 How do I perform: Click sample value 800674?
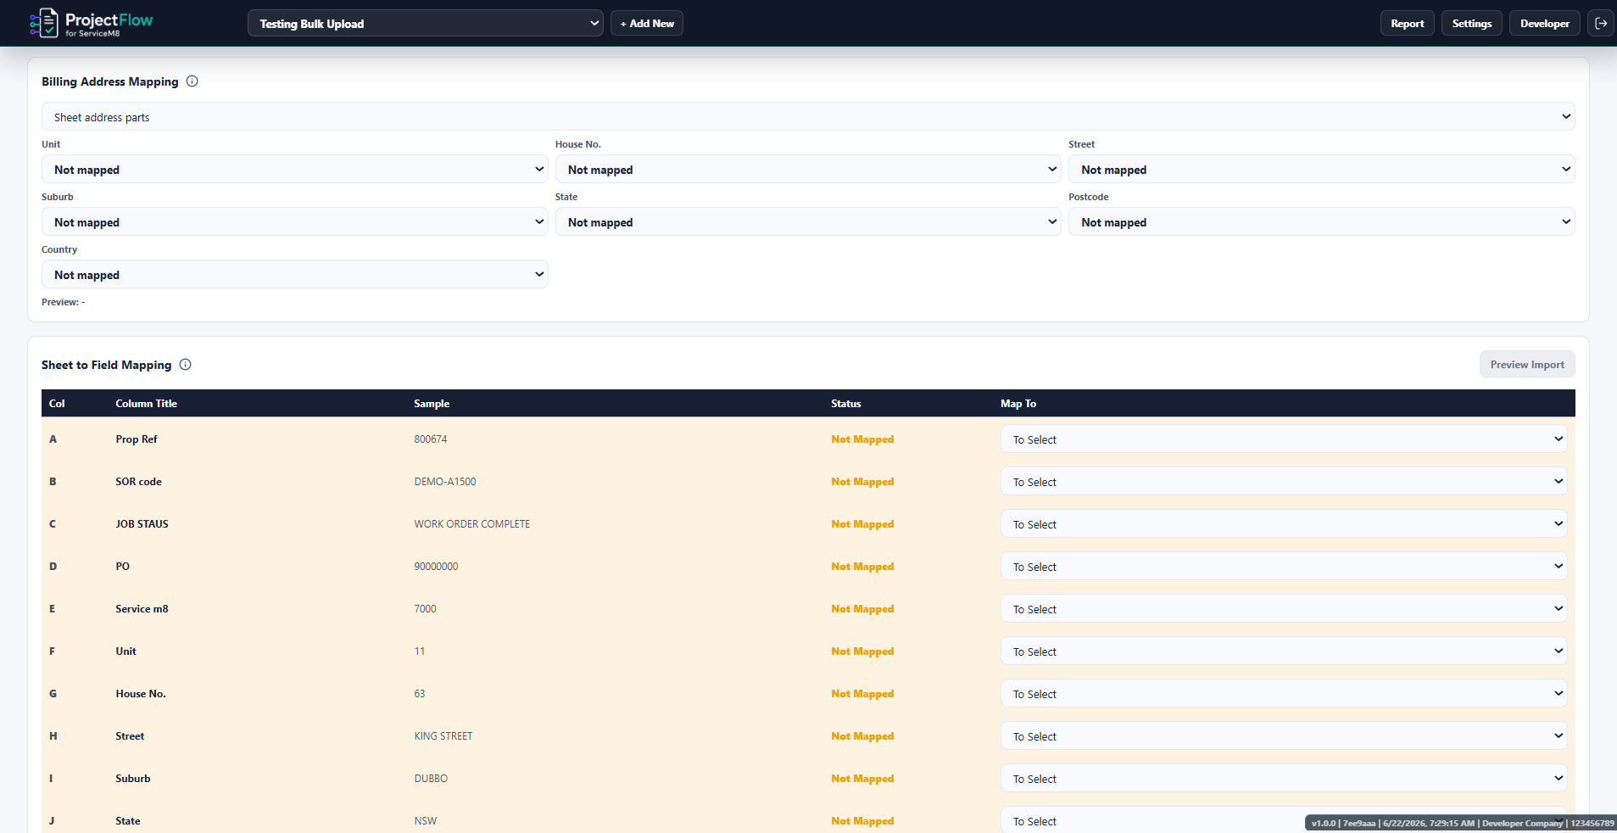click(x=431, y=439)
